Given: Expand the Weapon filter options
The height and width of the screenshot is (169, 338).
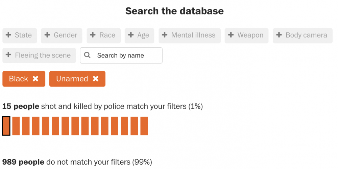Looking at the screenshot, I should click(246, 35).
